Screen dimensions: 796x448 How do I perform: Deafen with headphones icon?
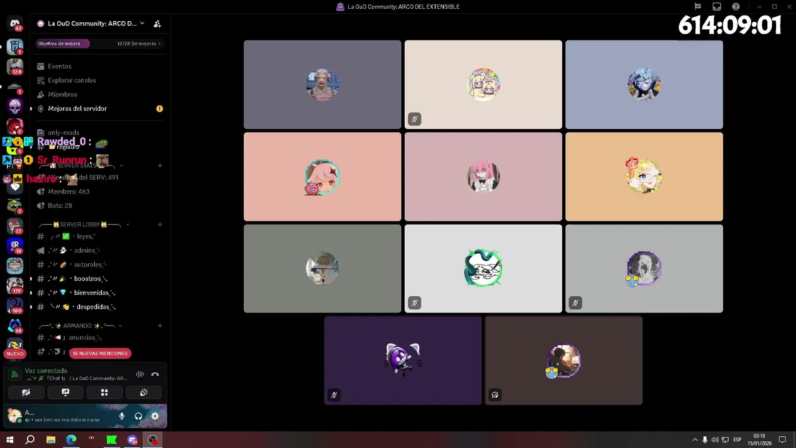[138, 416]
